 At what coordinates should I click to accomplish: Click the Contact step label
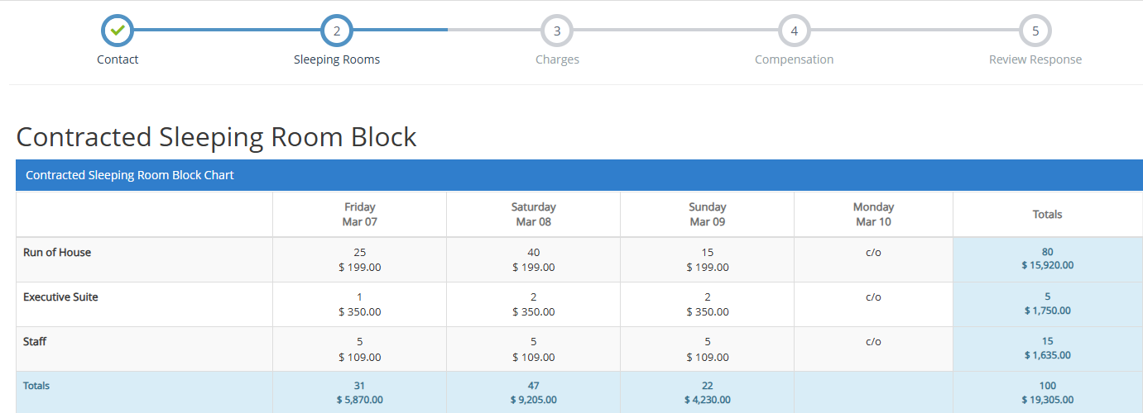pos(118,59)
